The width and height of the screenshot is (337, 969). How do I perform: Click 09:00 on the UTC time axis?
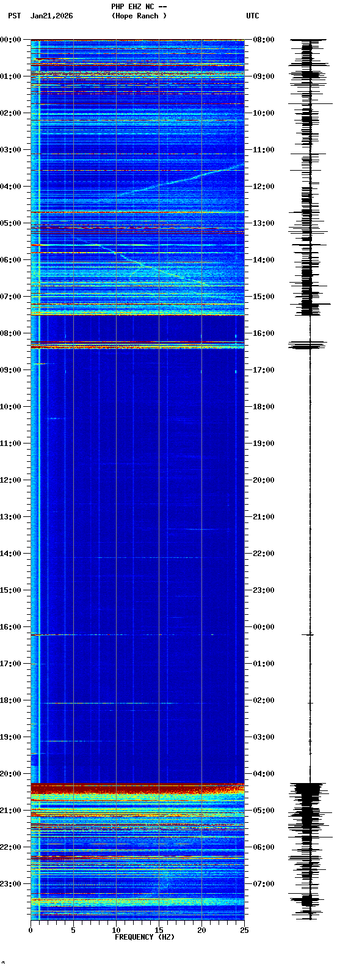pyautogui.click(x=264, y=76)
